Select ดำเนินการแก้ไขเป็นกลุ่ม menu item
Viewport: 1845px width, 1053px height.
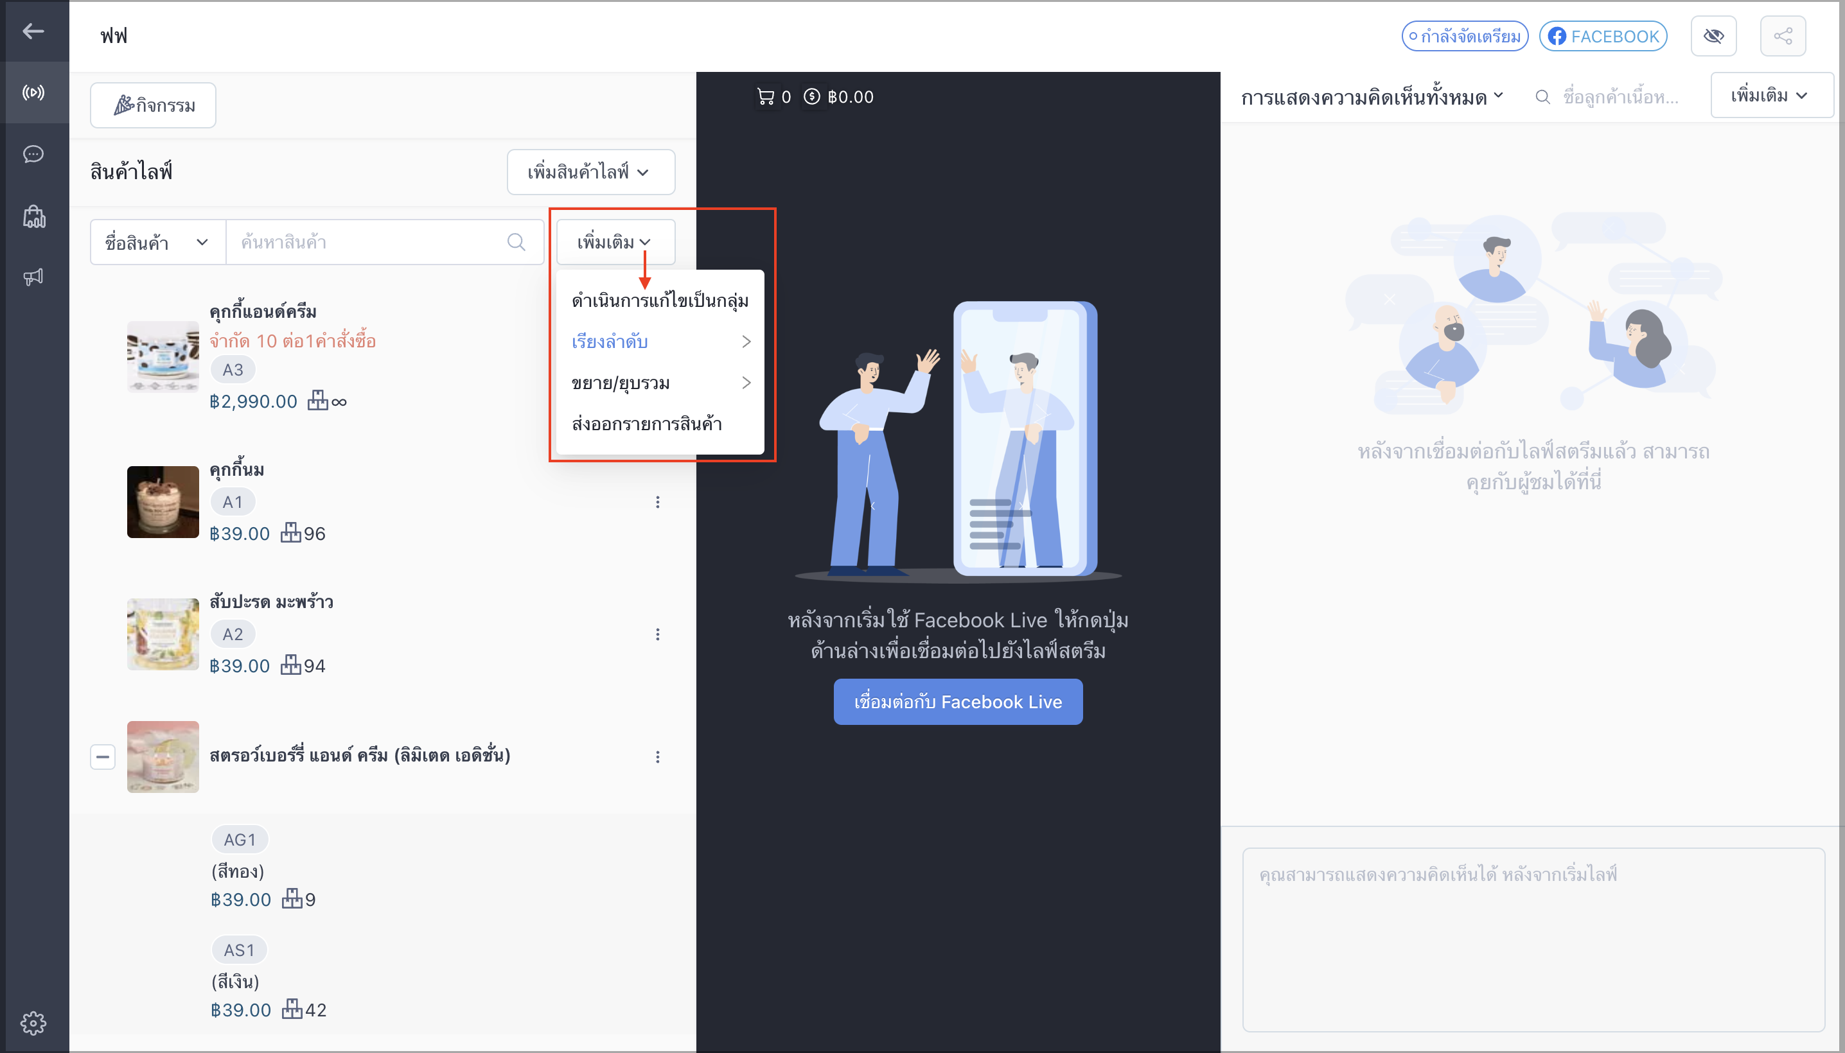tap(660, 301)
